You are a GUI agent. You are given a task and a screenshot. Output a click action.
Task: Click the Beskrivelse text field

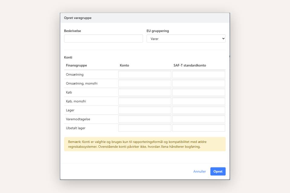[103, 39]
